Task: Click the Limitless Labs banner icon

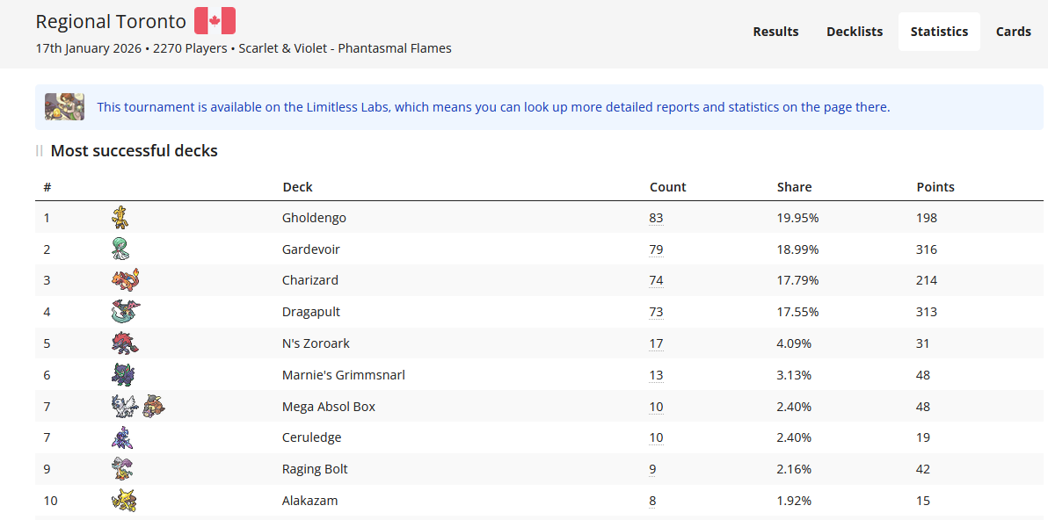Action: tap(63, 106)
